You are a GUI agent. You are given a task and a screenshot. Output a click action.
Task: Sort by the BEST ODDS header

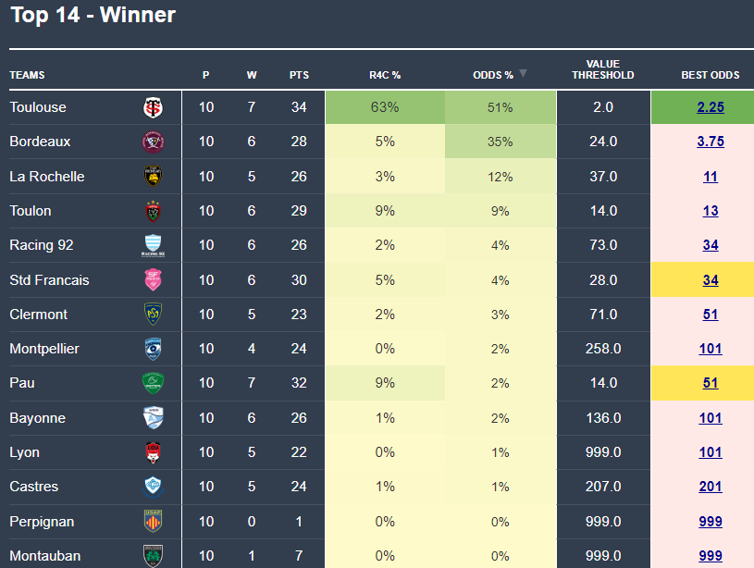pyautogui.click(x=710, y=75)
